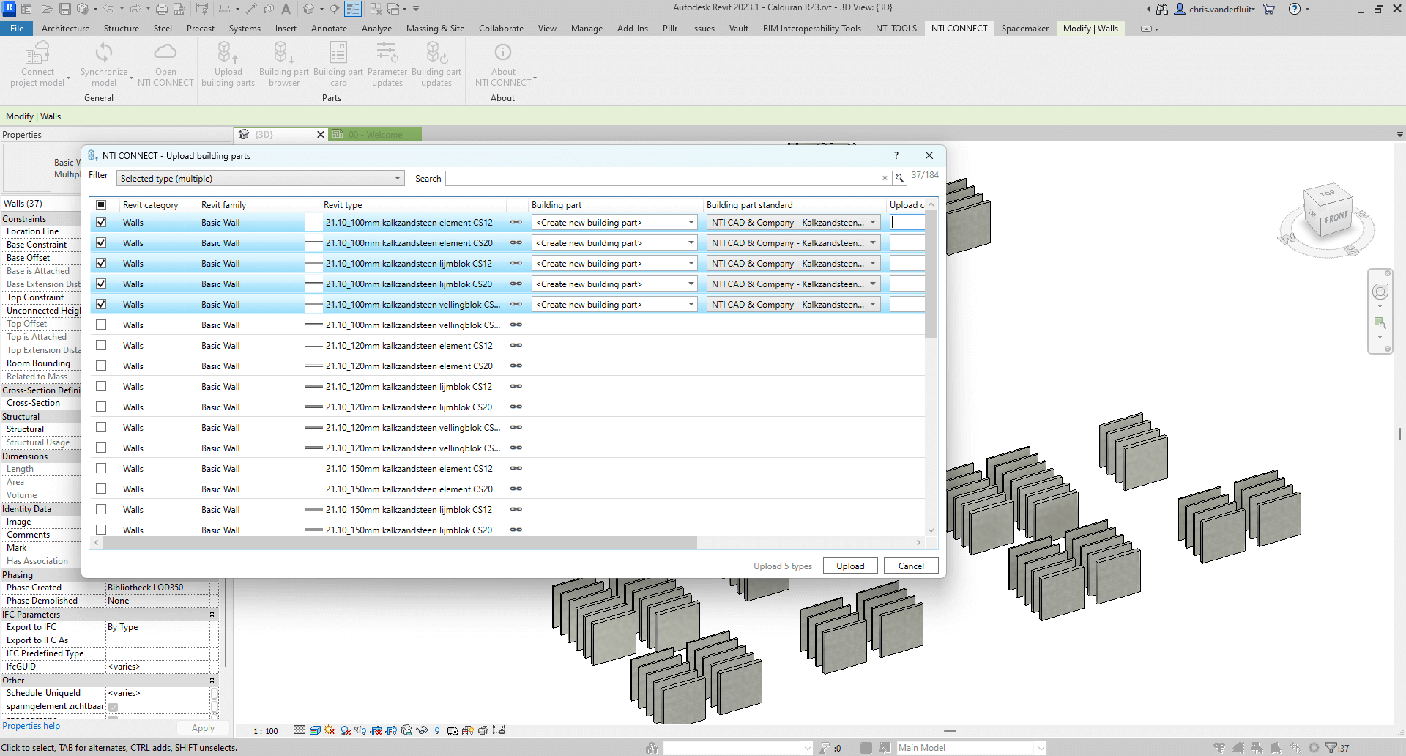Switch to the 00 - Welcome view tab

375,134
